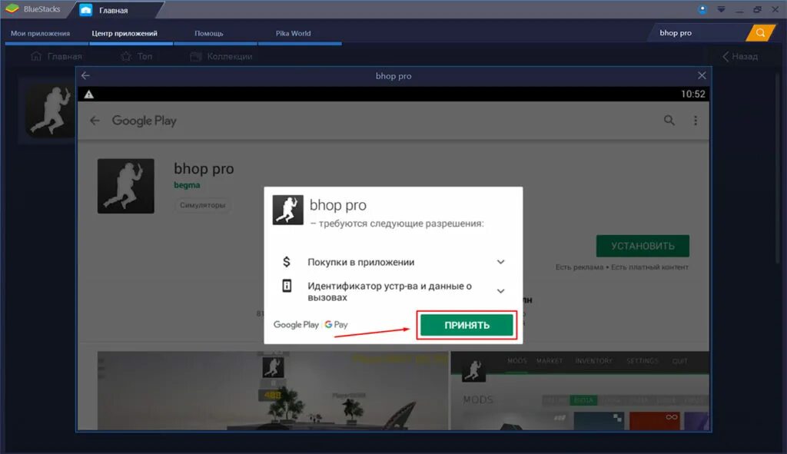Viewport: 787px width, 454px height.
Task: Go back with the Google Play back arrow
Action: coord(95,121)
